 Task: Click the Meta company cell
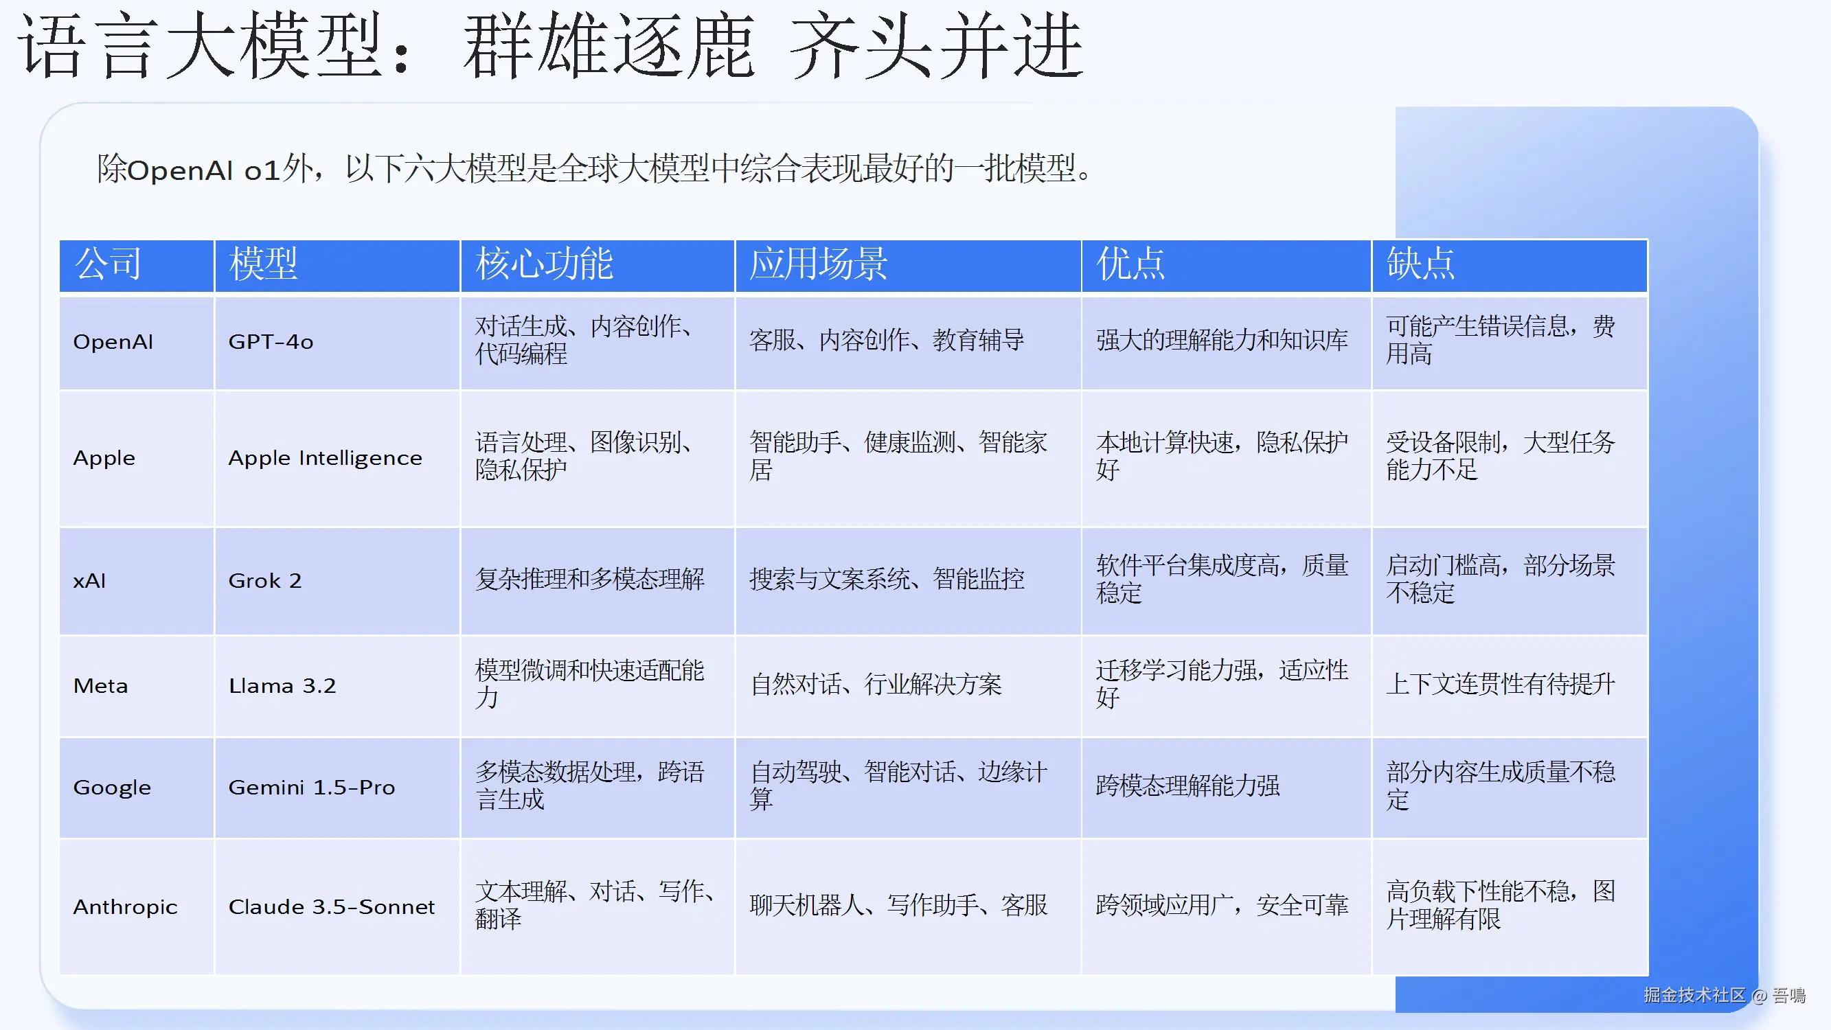click(x=101, y=686)
